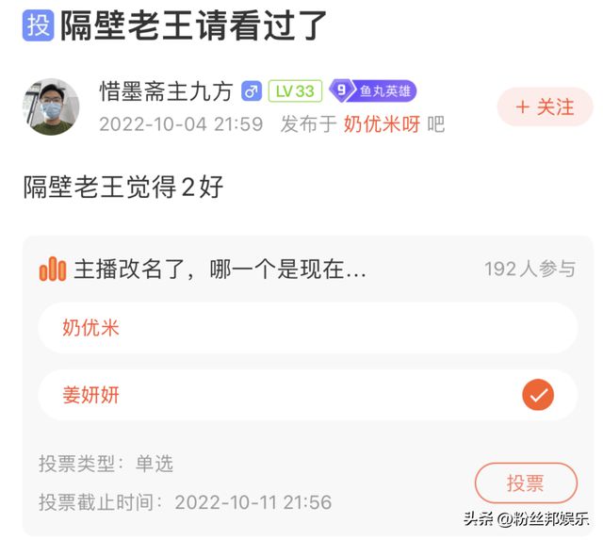
Task: Click the post body text 隔壁老王觉得2好
Action: [123, 187]
